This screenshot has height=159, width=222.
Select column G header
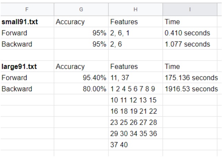pyautogui.click(x=81, y=10)
